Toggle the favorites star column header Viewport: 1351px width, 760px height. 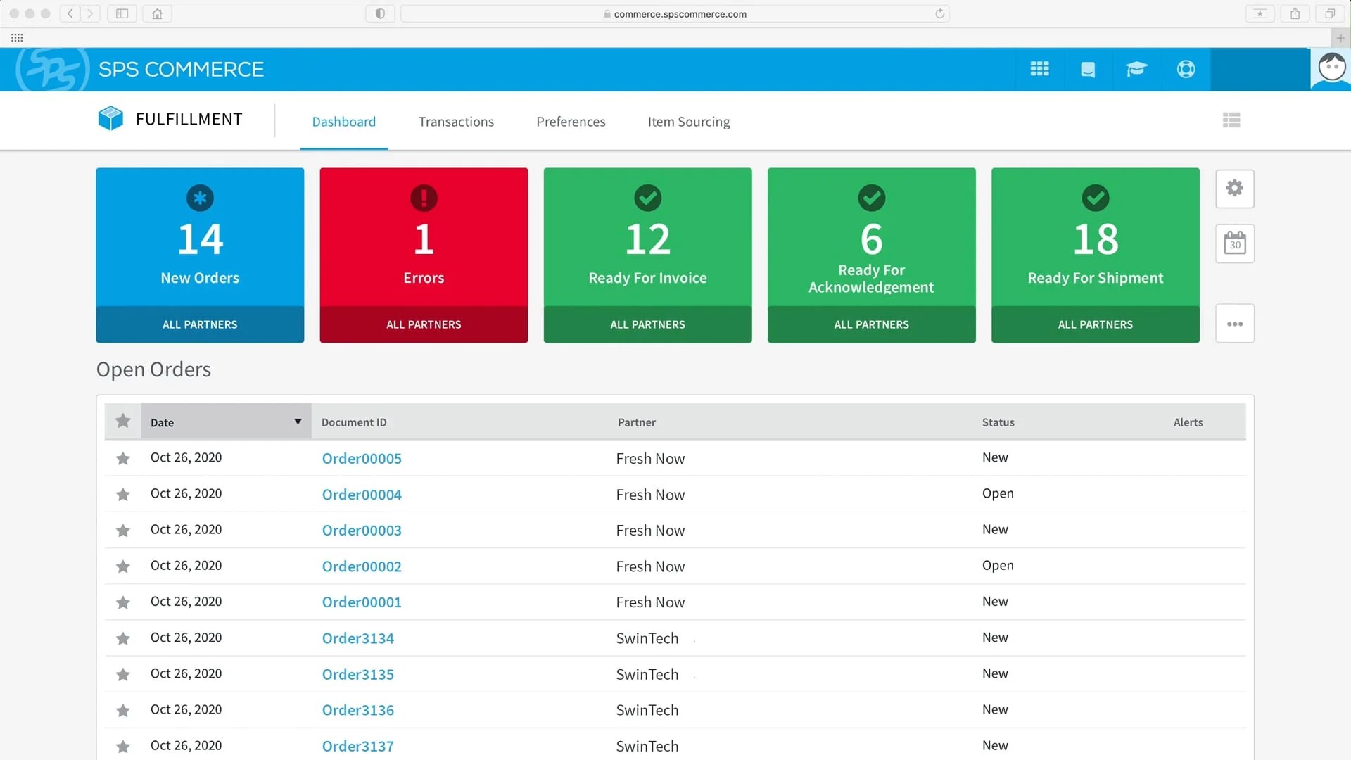coord(122,421)
